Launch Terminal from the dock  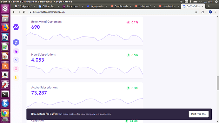pyautogui.click(x=5, y=94)
